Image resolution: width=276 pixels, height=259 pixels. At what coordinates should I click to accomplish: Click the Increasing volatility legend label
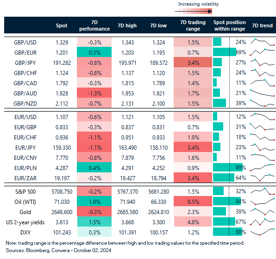click(x=198, y=4)
